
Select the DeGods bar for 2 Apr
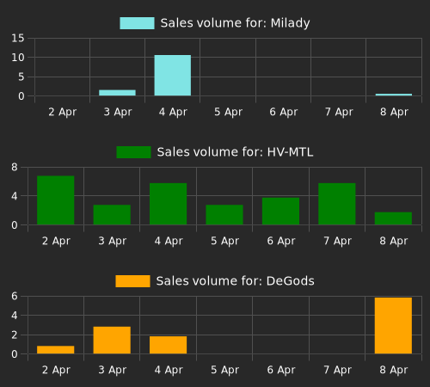tap(56, 350)
